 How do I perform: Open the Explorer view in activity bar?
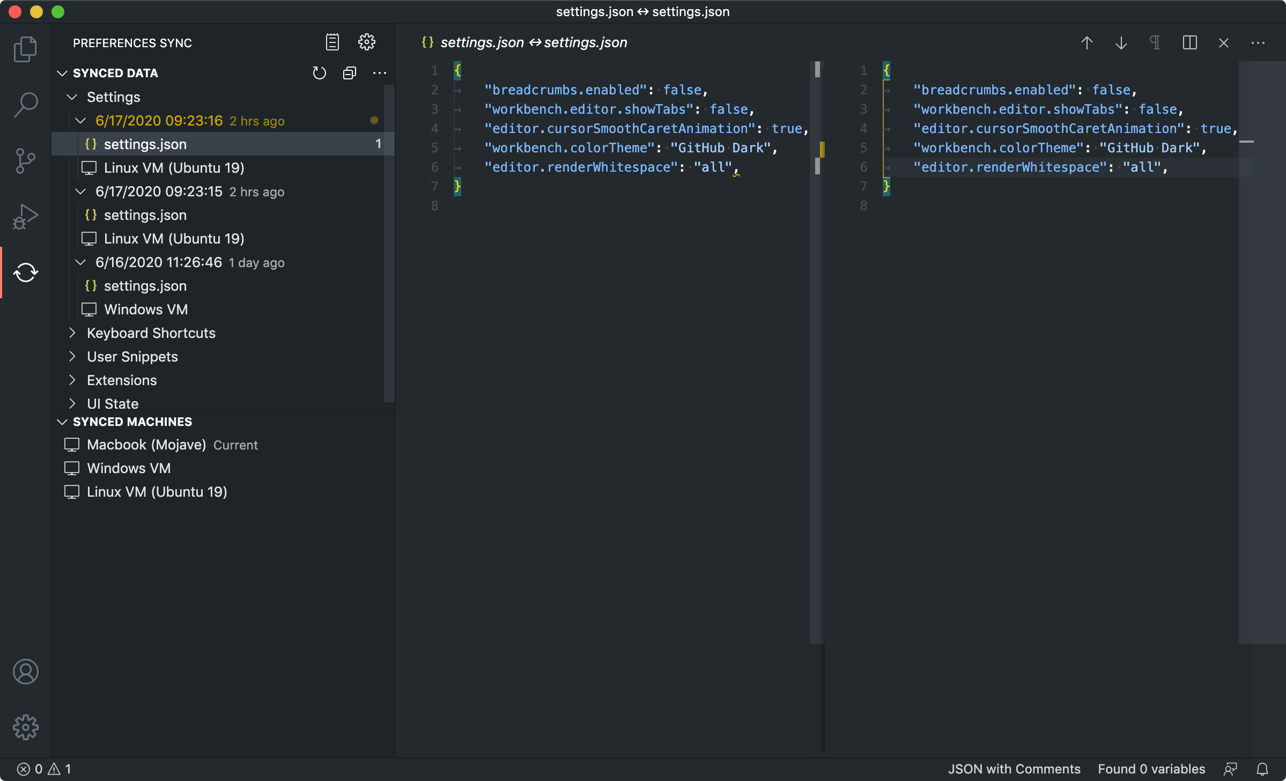pos(25,49)
